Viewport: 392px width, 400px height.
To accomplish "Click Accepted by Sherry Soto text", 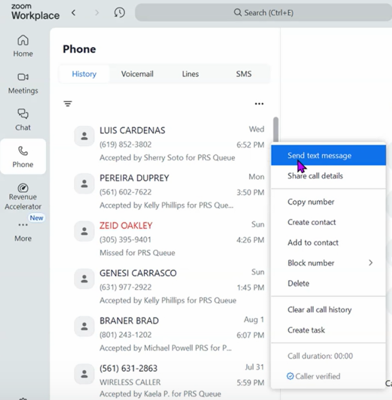I will (168, 158).
